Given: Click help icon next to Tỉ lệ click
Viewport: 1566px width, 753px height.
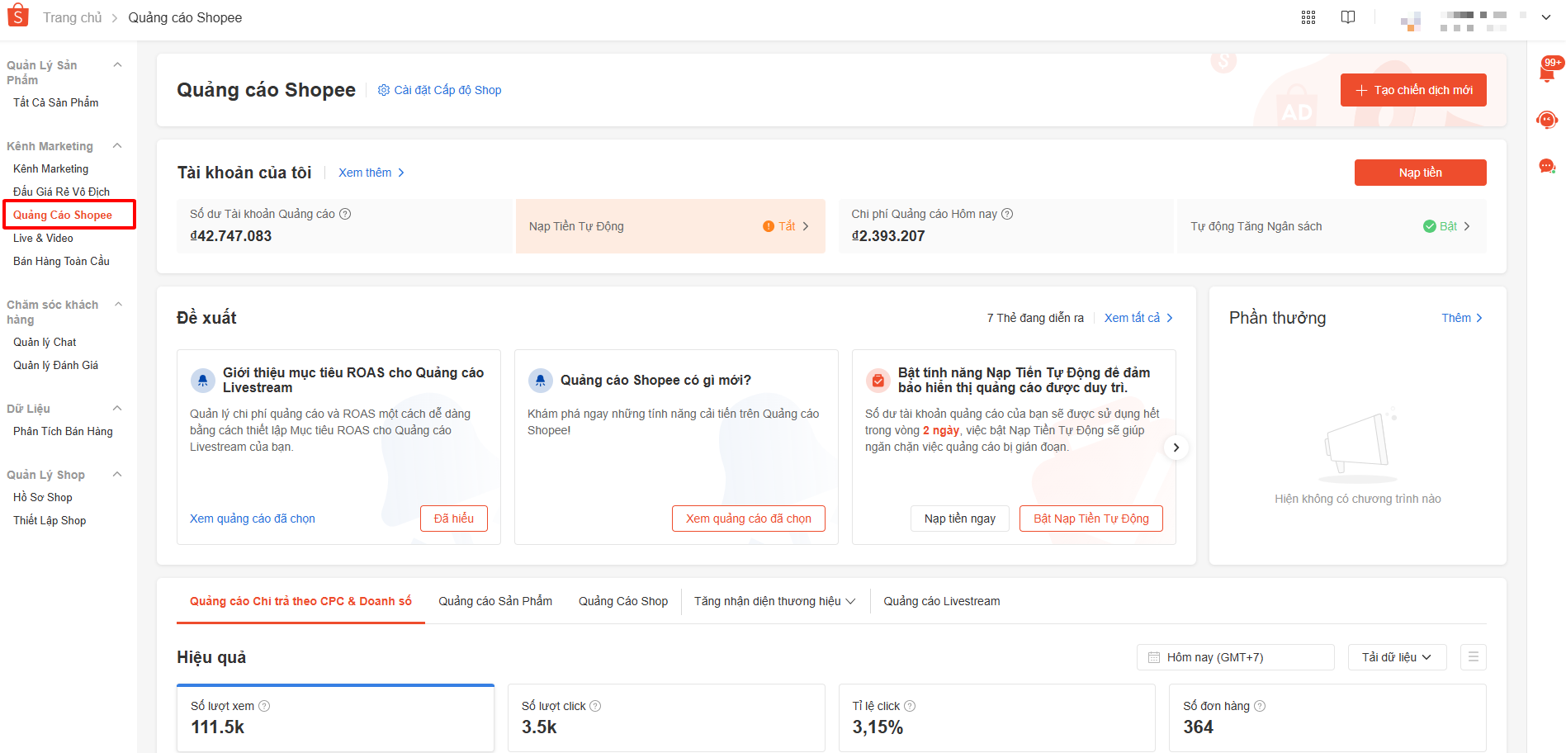Looking at the screenshot, I should click(910, 706).
